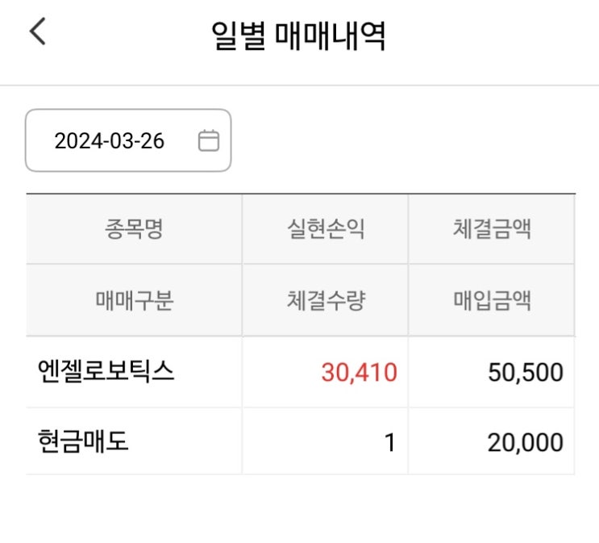Select the 종목명 column header
Viewport: 599px width, 543px height.
pos(134,229)
